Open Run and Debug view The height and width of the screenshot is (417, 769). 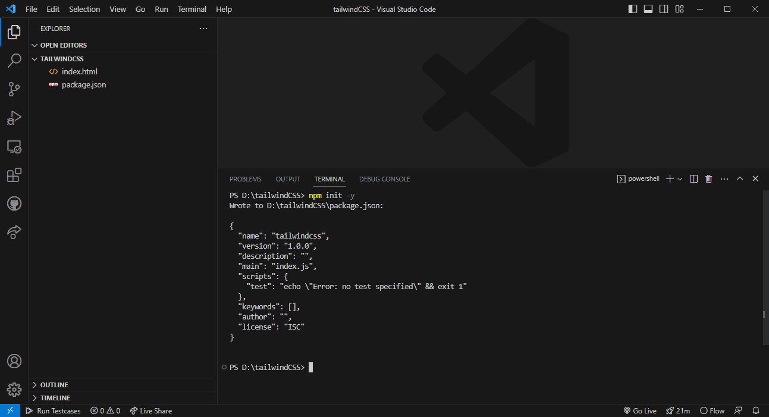pyautogui.click(x=14, y=118)
